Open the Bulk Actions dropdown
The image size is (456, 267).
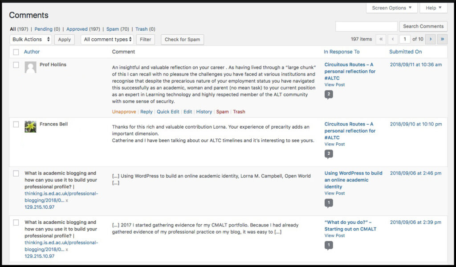point(30,40)
